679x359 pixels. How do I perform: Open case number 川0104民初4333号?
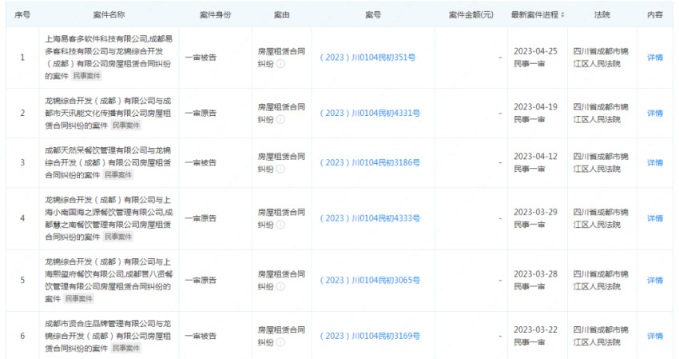pos(370,218)
